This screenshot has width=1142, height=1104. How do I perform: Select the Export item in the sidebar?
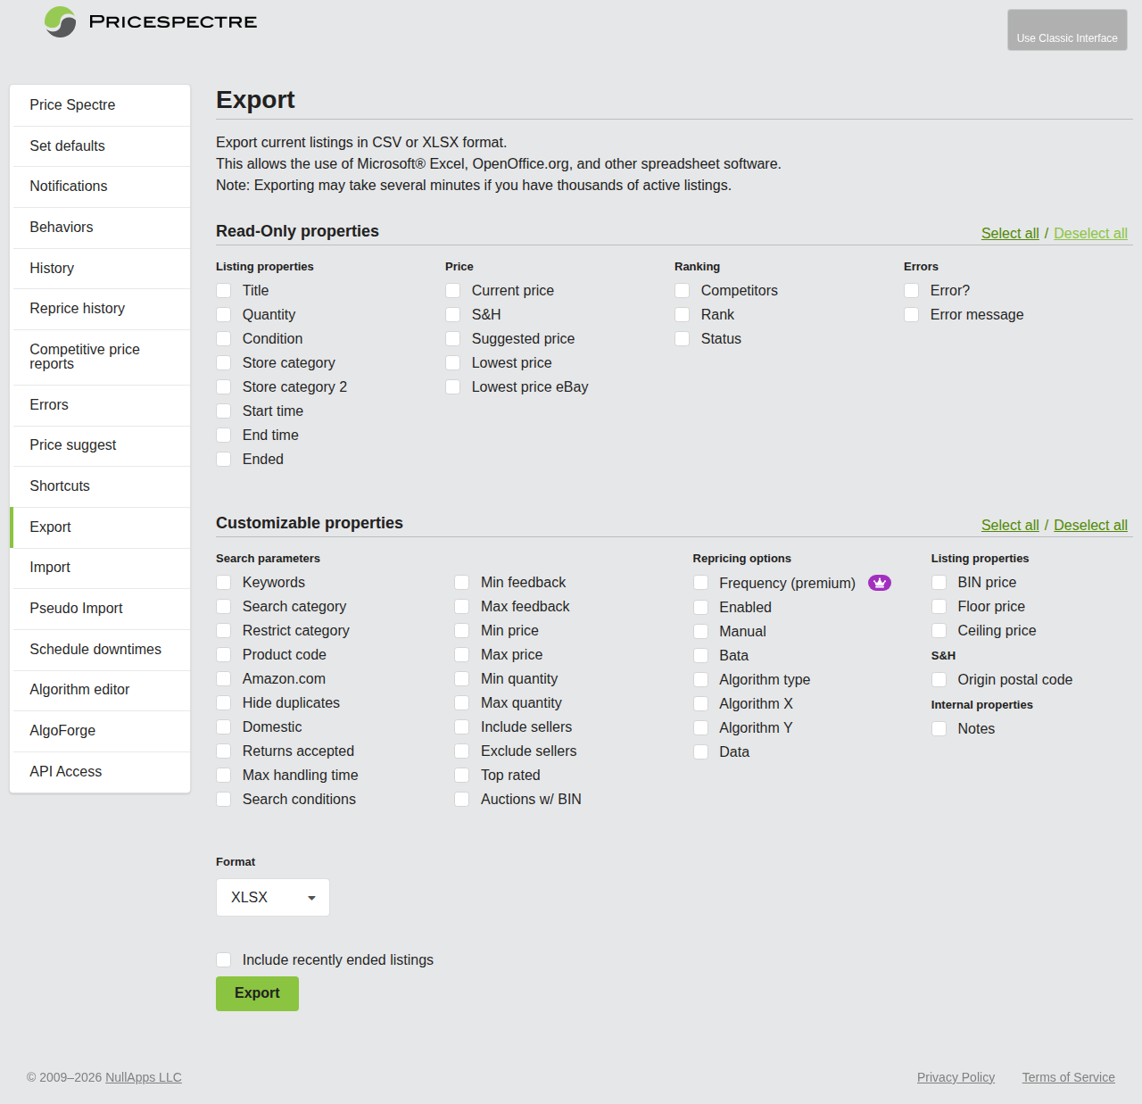click(x=50, y=527)
